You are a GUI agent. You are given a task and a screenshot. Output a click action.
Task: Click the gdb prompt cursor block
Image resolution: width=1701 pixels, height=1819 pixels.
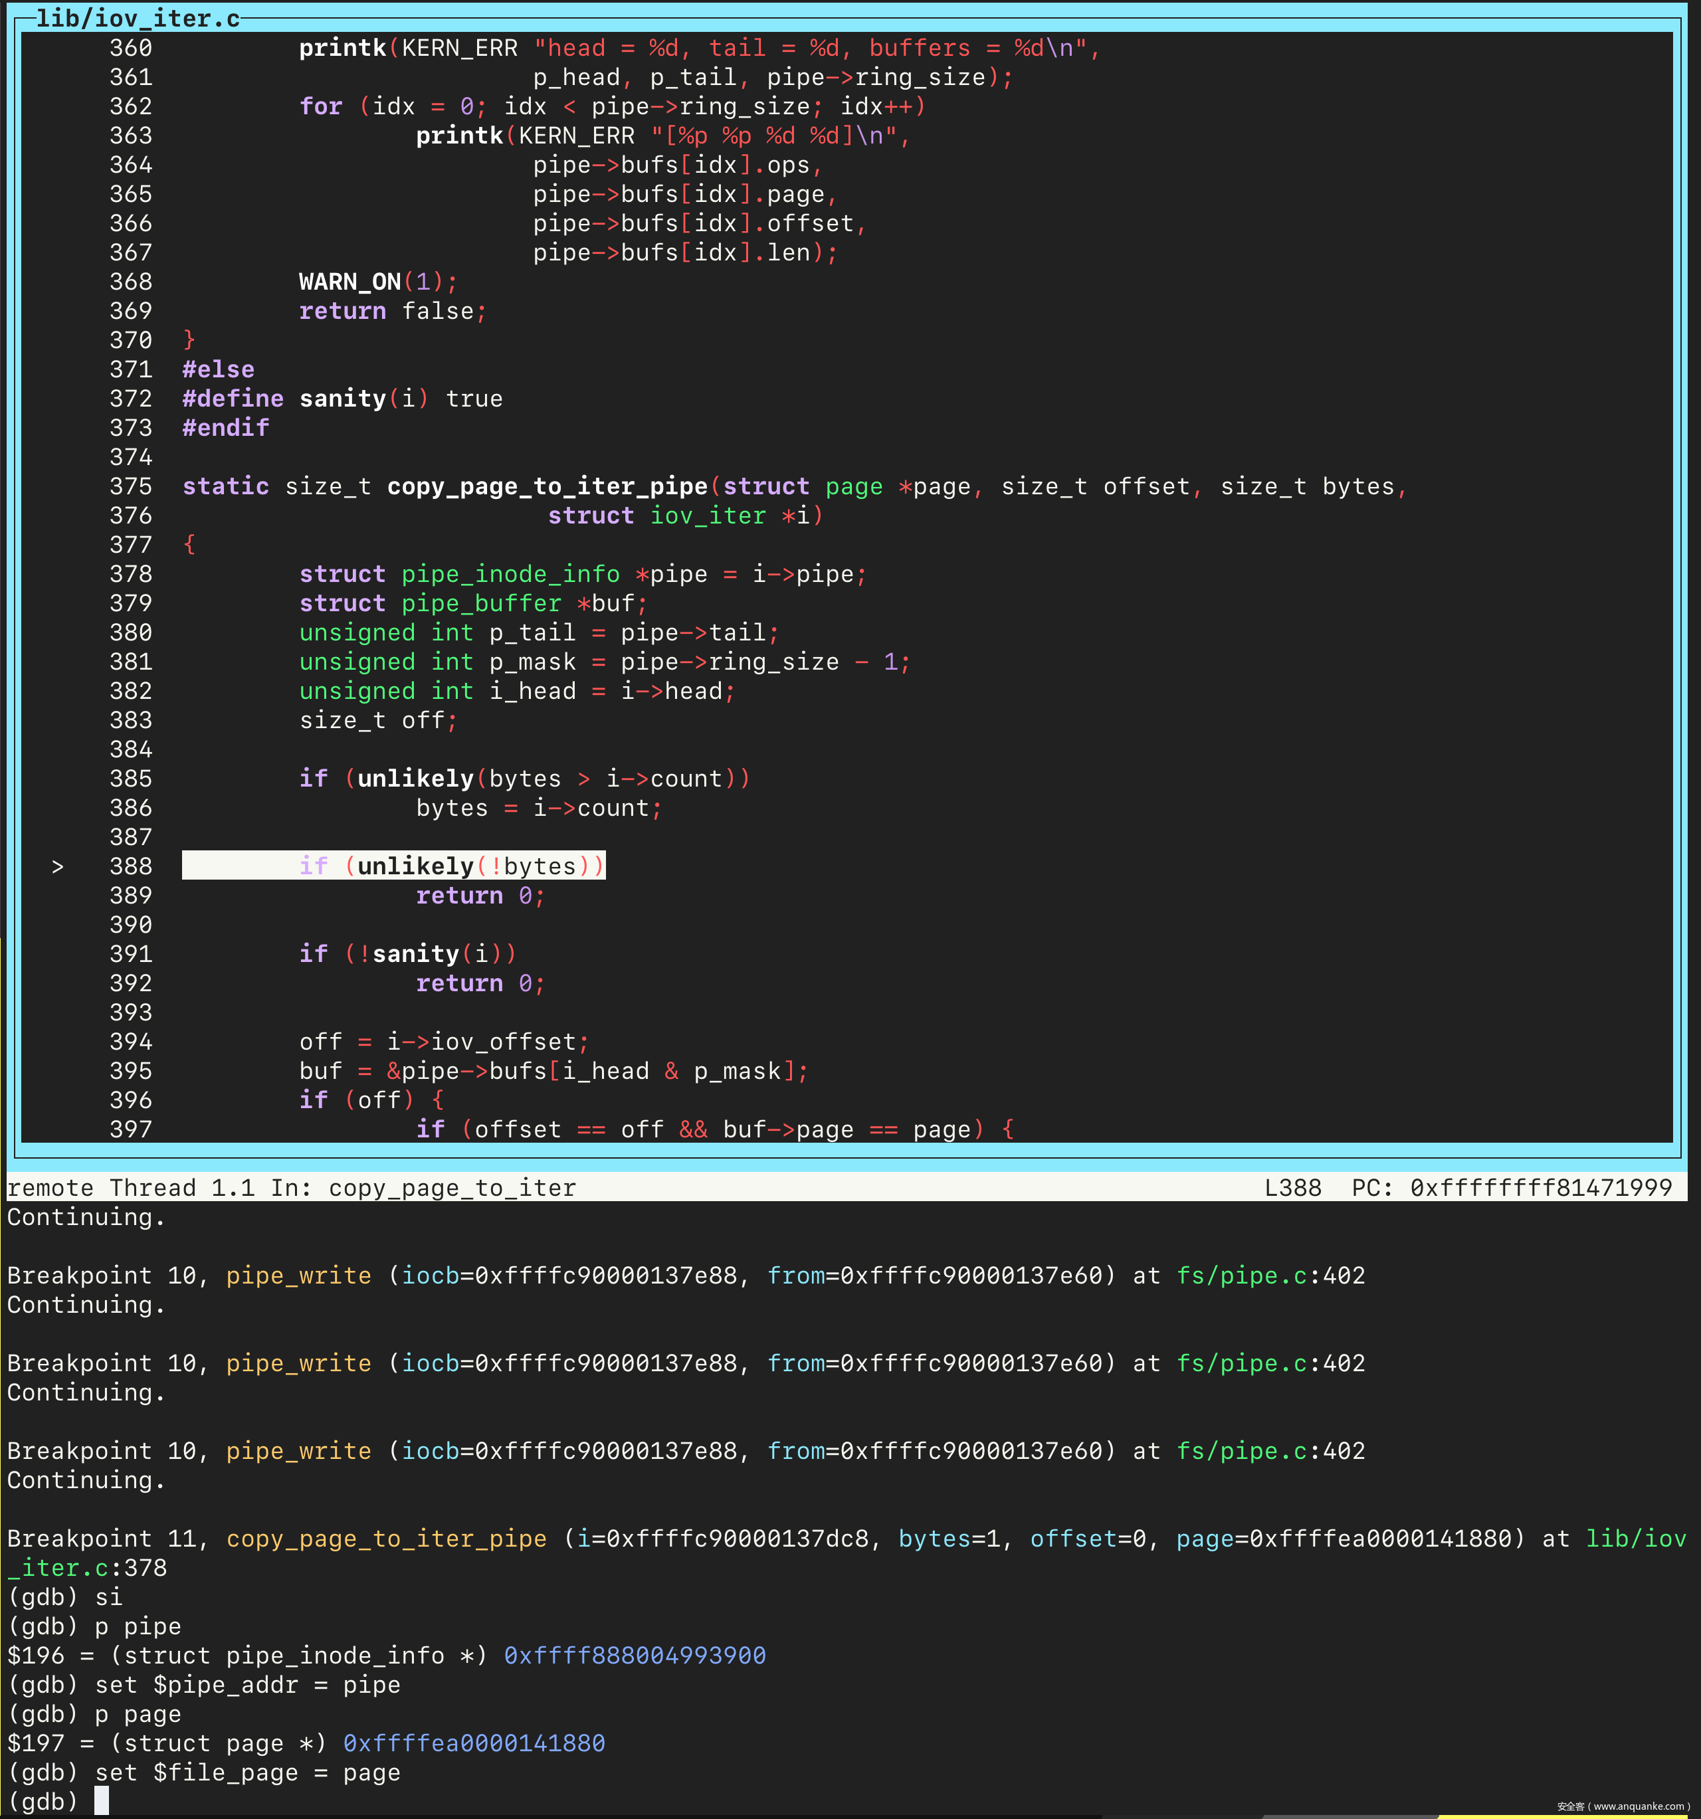(x=102, y=1800)
